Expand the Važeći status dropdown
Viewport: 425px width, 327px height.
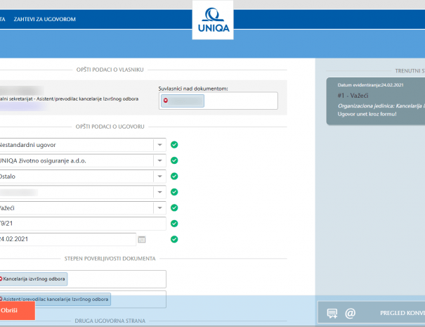pyautogui.click(x=159, y=207)
